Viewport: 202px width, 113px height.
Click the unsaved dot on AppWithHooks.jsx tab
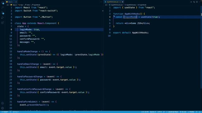tap(123, 2)
